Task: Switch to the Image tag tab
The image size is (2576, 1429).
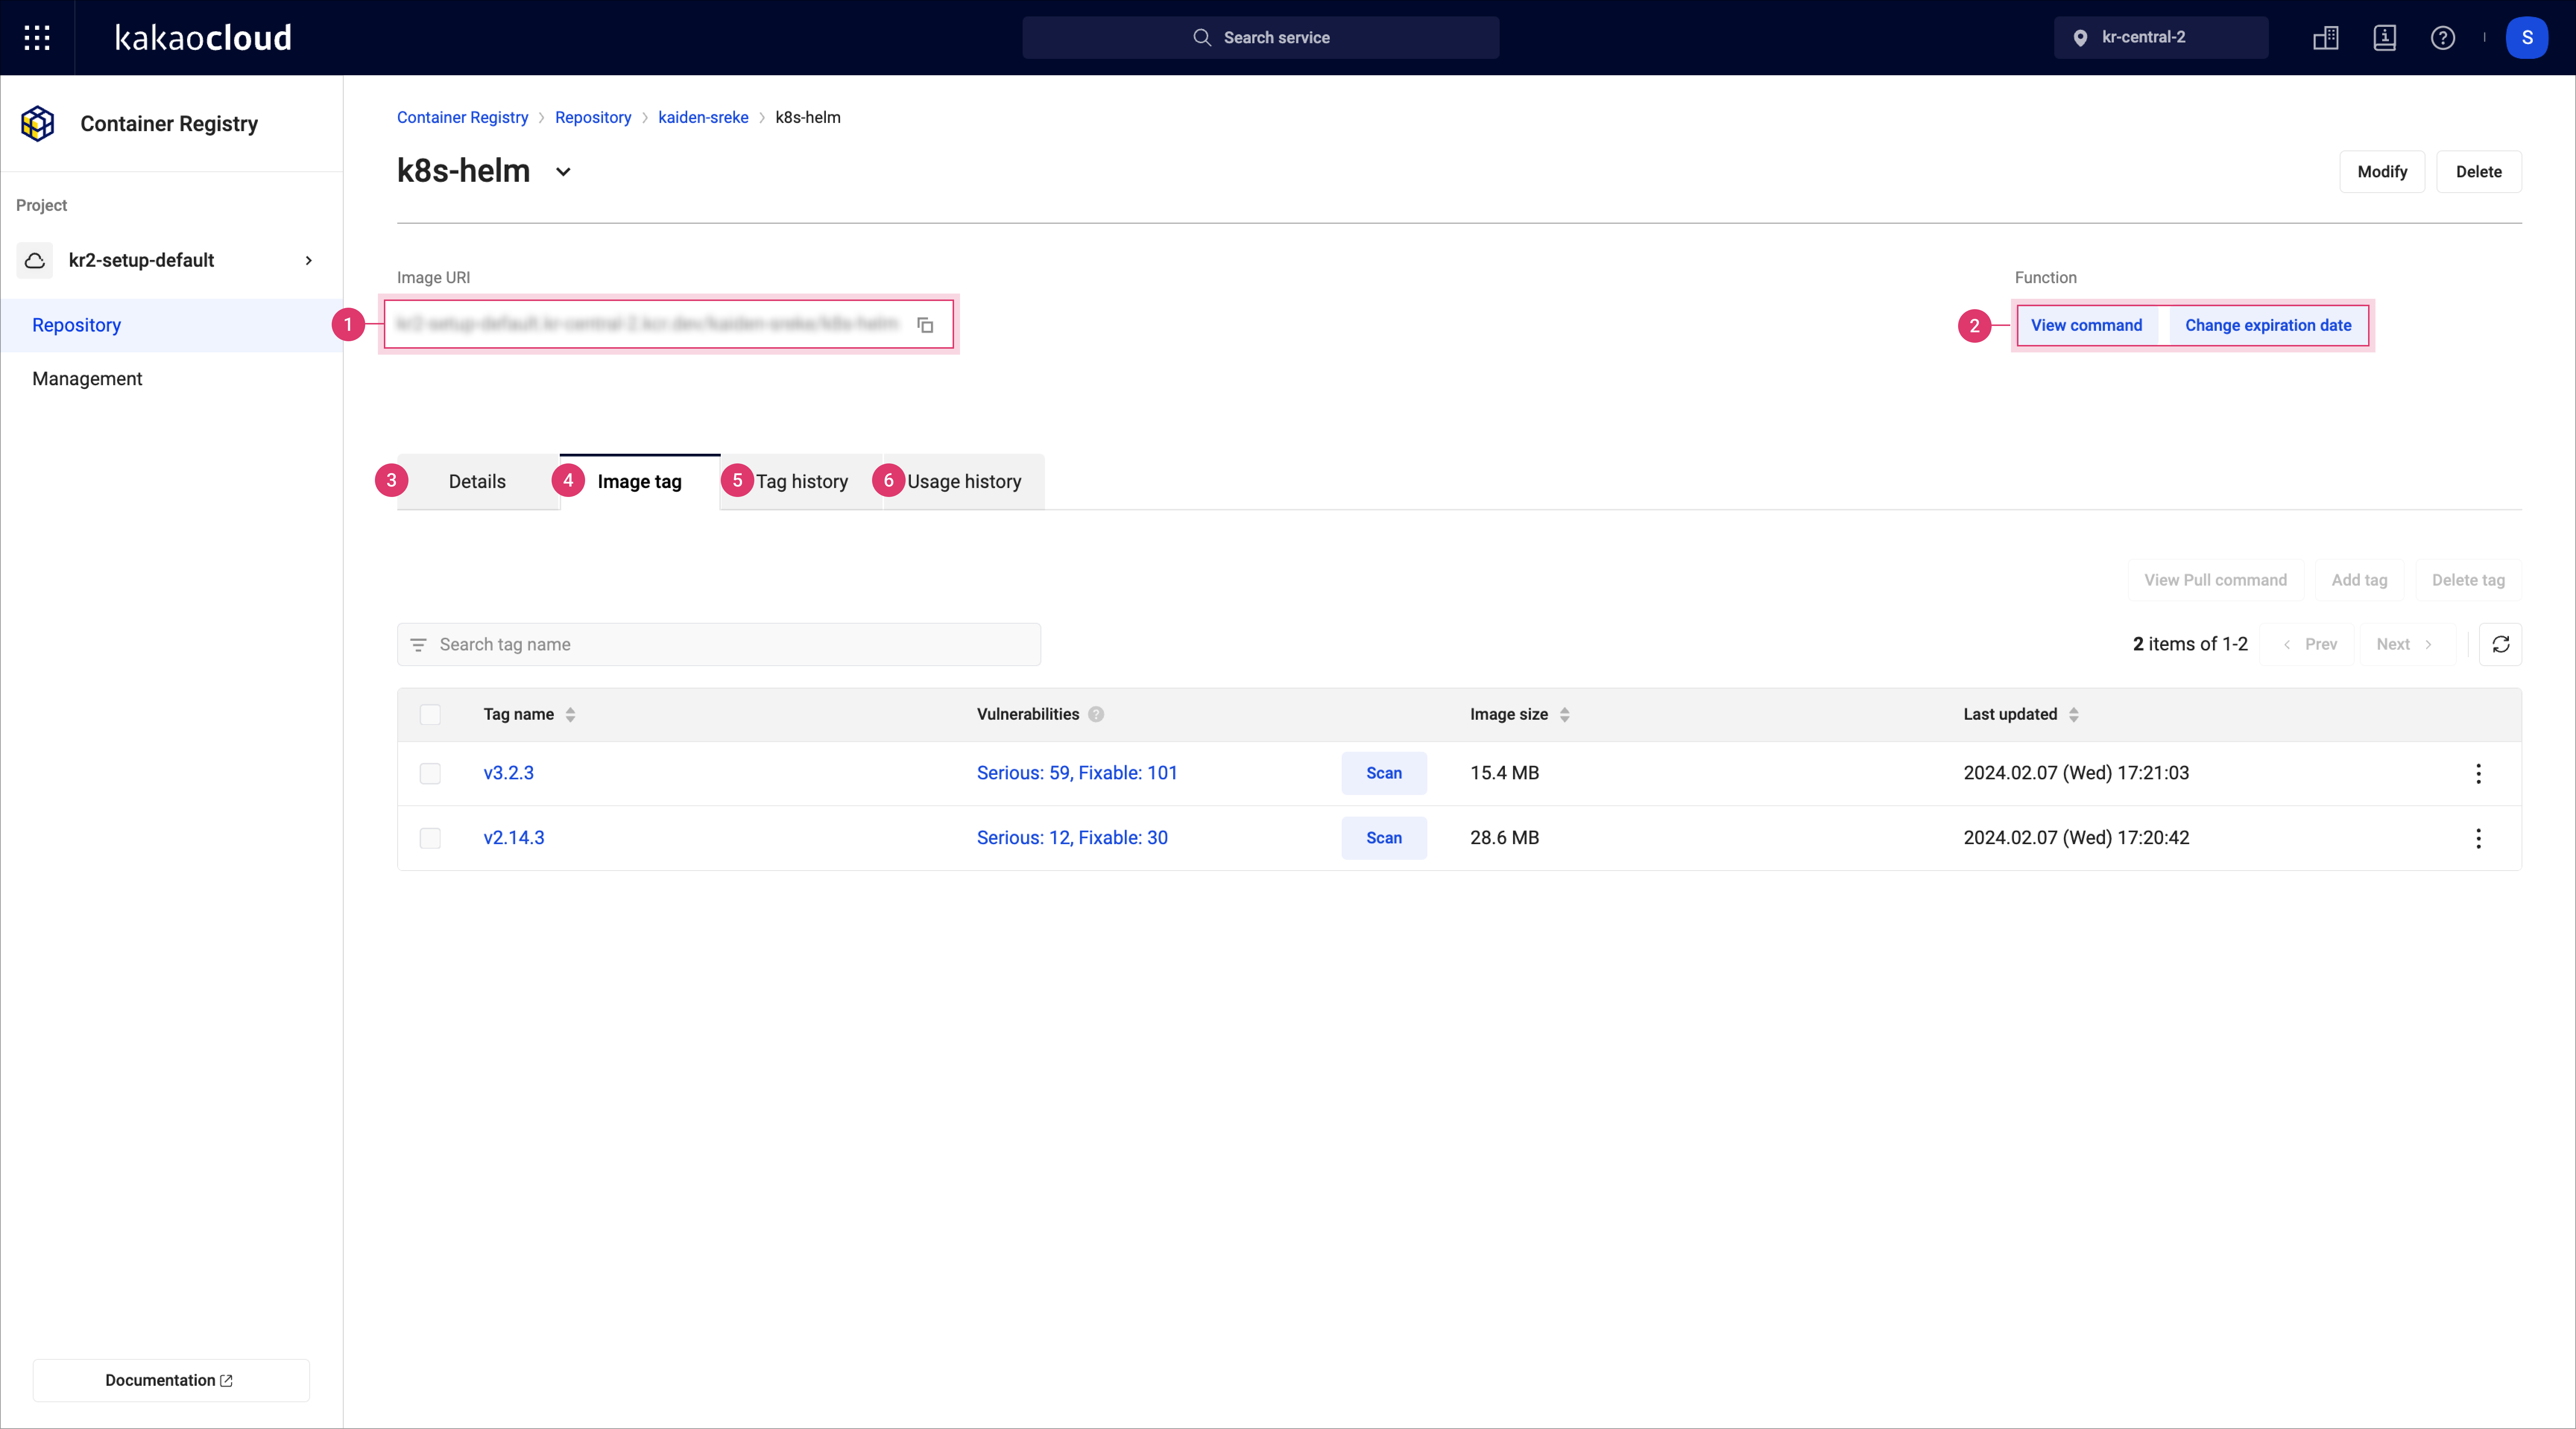Action: coord(640,482)
